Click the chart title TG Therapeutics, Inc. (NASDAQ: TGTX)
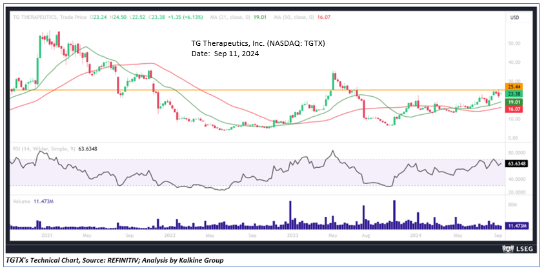This screenshot has width=546, height=273. tap(258, 43)
